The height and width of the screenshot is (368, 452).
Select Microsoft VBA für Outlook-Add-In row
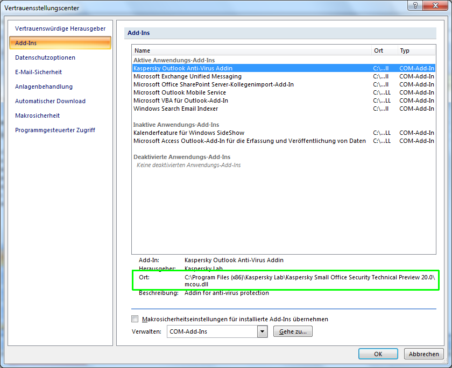click(284, 100)
